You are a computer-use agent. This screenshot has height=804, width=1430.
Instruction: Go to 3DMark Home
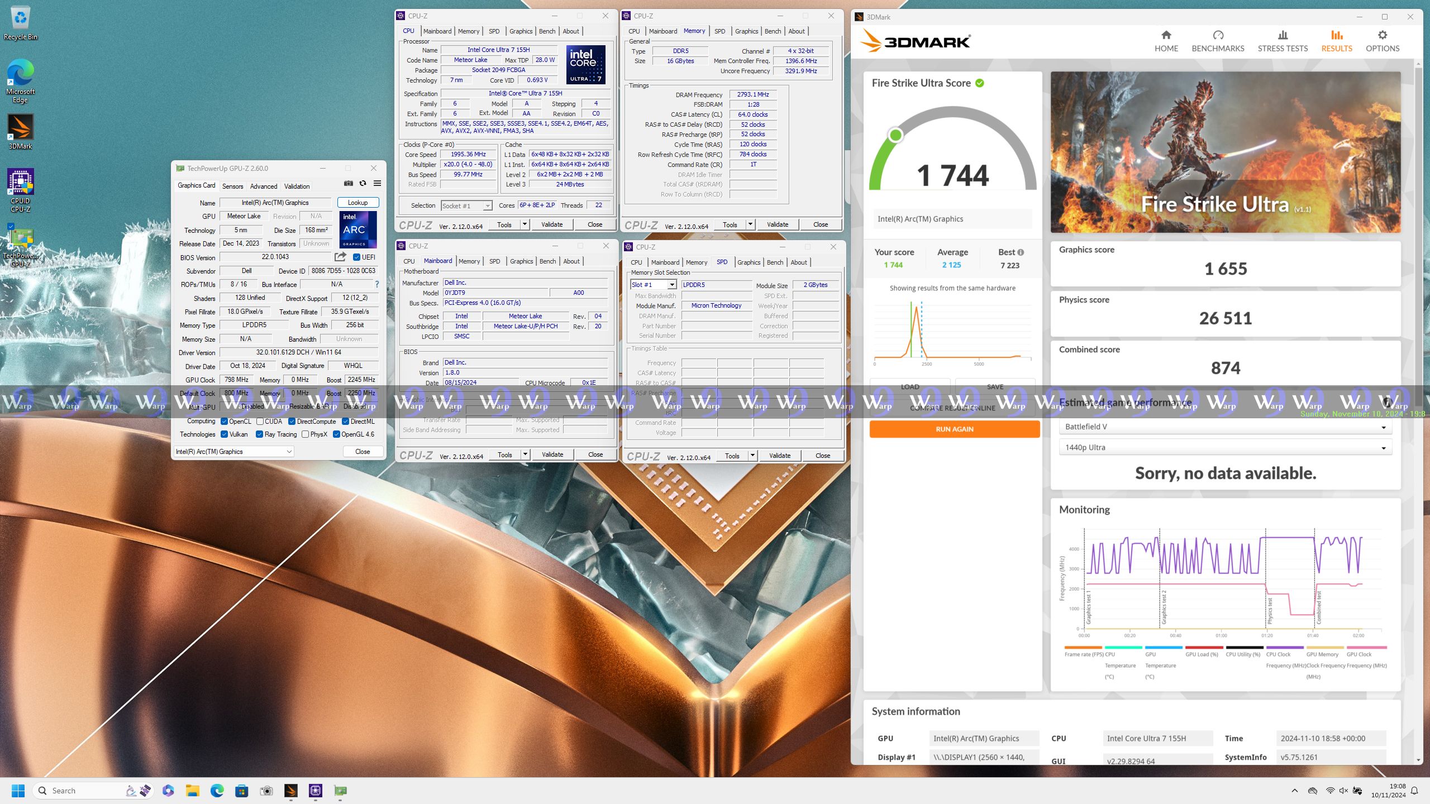click(x=1166, y=42)
